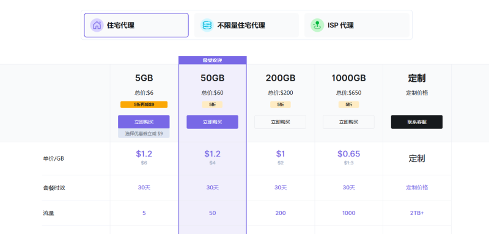The image size is (489, 234).
Task: Click the 流量 value 5
Action: [144, 213]
